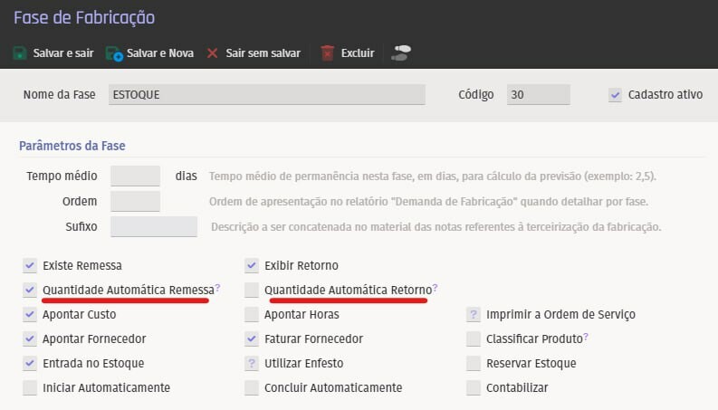Focus the Código input field
The image size is (718, 410).
tap(538, 95)
